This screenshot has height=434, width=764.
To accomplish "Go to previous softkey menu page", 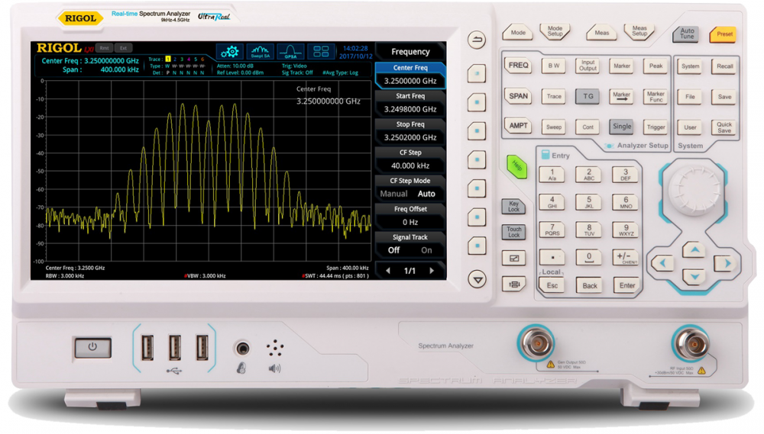I will tap(388, 271).
